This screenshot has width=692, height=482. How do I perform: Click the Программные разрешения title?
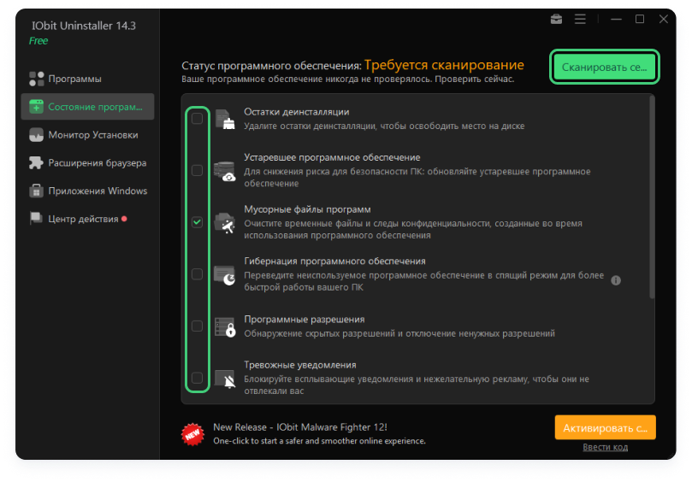(305, 320)
